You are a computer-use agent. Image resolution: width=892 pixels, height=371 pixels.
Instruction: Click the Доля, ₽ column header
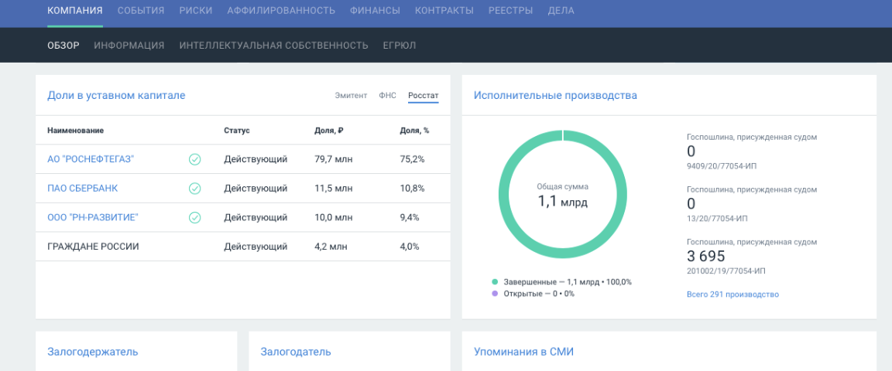tap(329, 131)
